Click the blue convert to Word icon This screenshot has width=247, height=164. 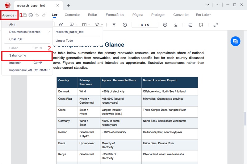pos(235,41)
